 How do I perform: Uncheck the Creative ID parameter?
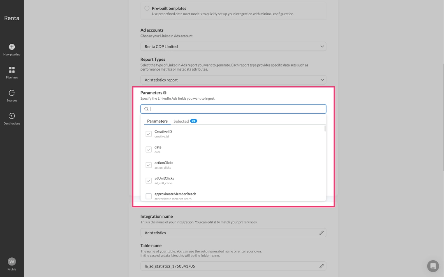pyautogui.click(x=148, y=134)
